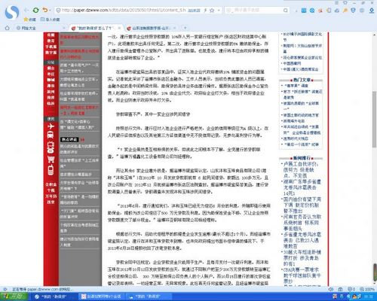The width and height of the screenshot is (377, 301).
Task: Click the 导入收藏 favorites bar link
Action: point(50,20)
